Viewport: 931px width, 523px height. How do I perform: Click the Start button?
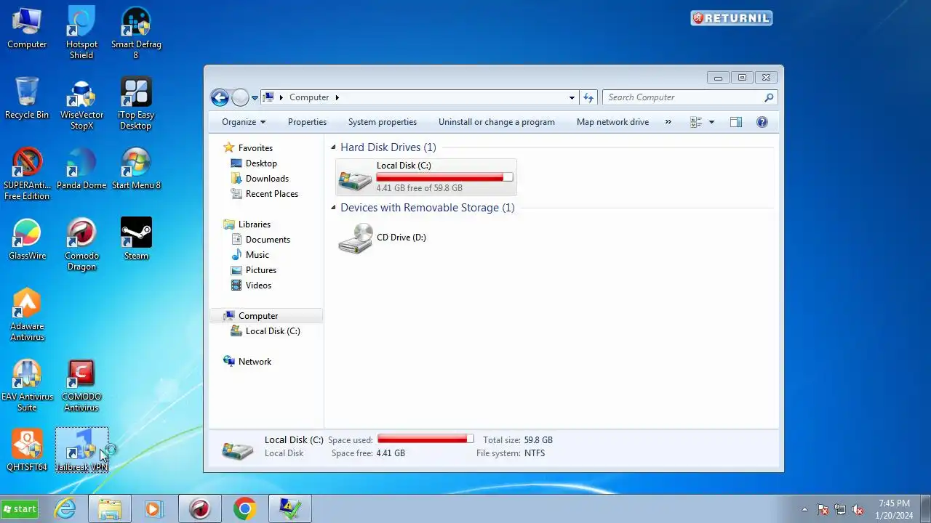click(20, 509)
